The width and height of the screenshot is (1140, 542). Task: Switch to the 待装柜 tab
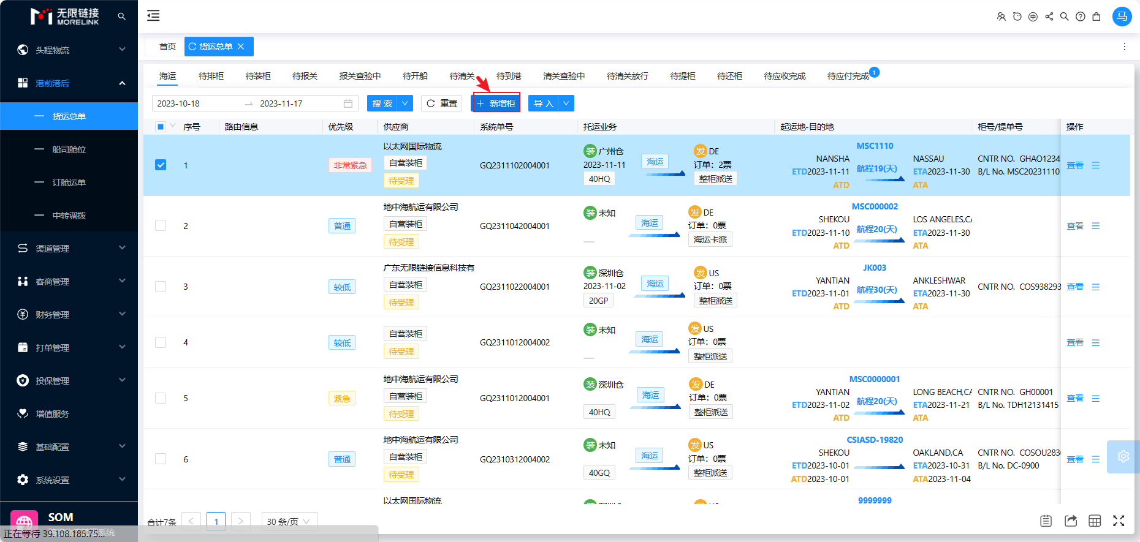258,76
